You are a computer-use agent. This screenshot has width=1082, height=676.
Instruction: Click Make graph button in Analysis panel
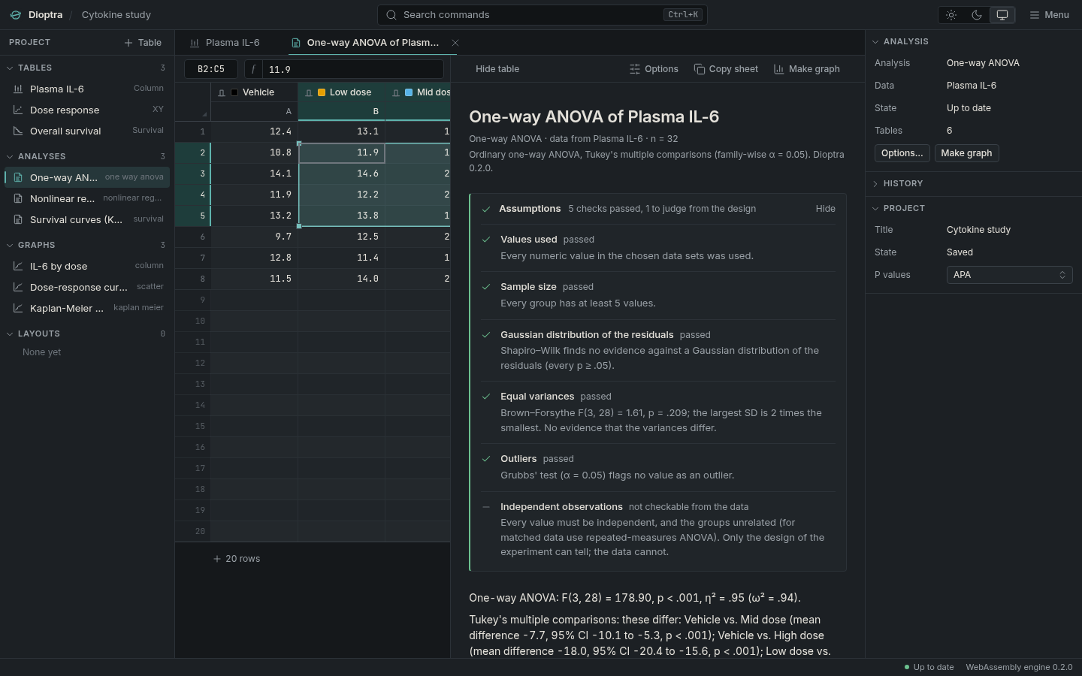coord(966,153)
